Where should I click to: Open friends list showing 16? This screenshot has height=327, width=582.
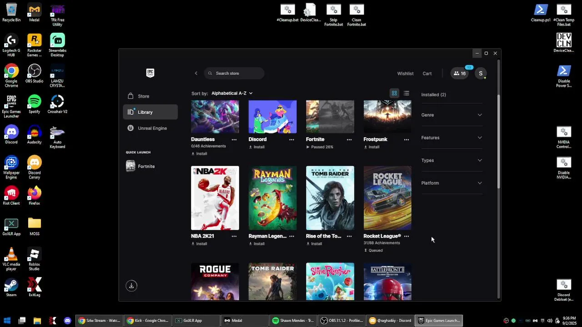coord(460,73)
